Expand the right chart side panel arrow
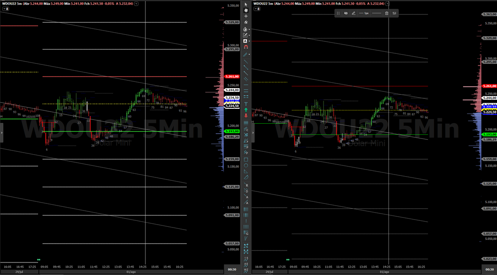Image resolution: width=497 pixels, height=275 pixels. pyautogui.click(x=253, y=133)
